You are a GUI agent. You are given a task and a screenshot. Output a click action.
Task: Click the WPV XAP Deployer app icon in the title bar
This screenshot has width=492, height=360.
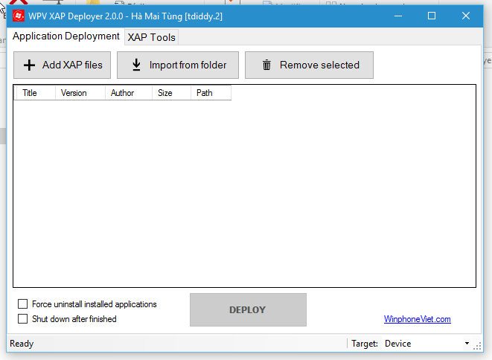point(18,16)
